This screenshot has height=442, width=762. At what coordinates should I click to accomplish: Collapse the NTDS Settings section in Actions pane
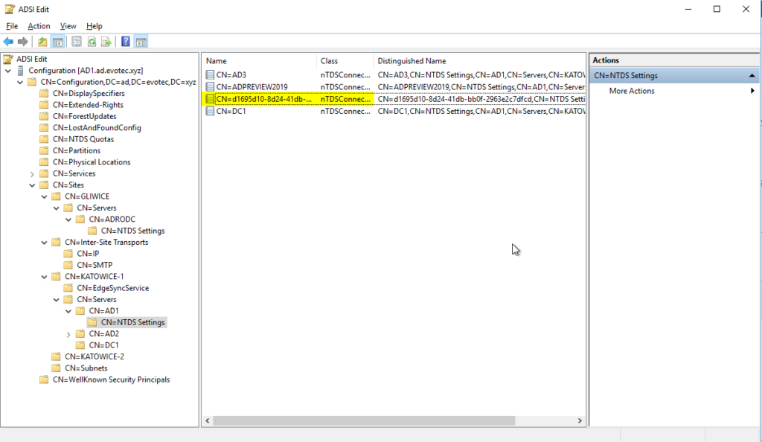click(751, 74)
